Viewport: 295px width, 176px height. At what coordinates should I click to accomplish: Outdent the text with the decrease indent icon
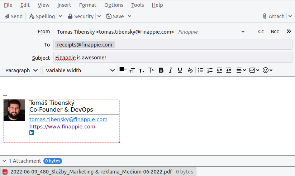pyautogui.click(x=219, y=70)
